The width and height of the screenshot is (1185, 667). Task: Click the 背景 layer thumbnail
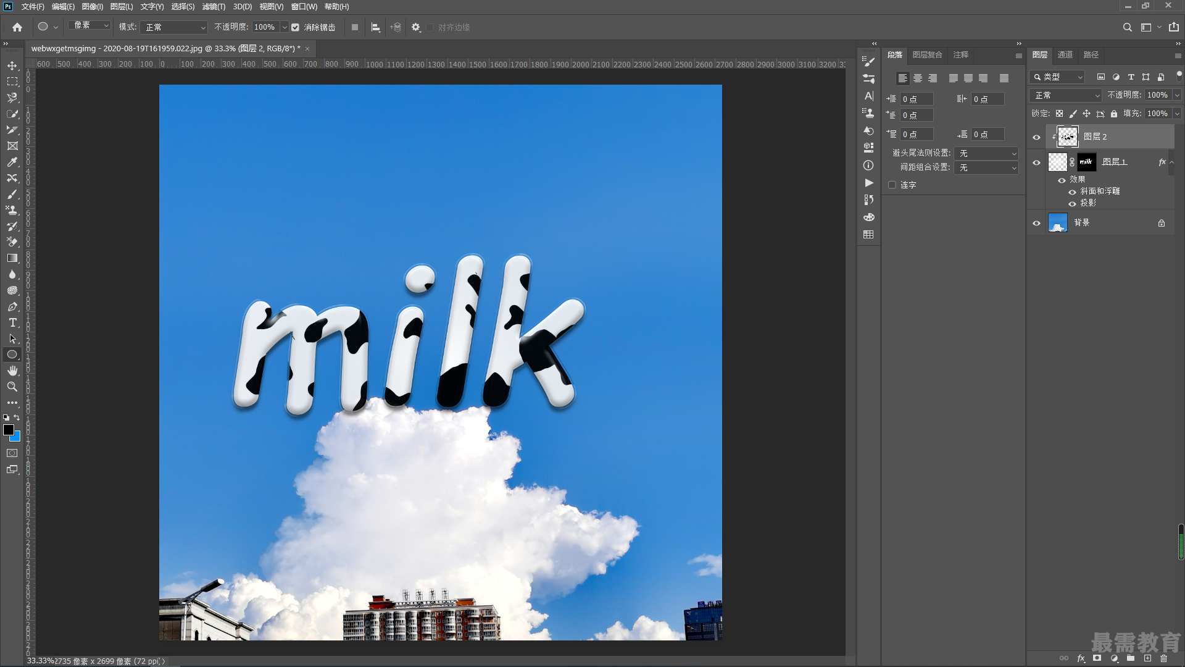coord(1058,223)
